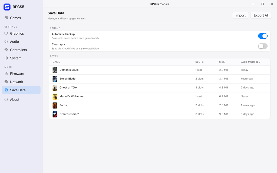Click the 4.8 MB size cell

pyautogui.click(x=223, y=87)
